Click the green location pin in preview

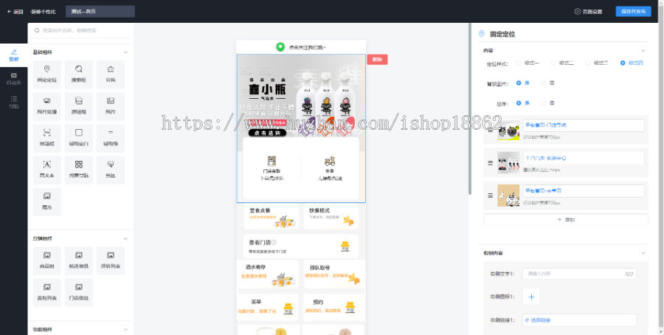[x=280, y=47]
